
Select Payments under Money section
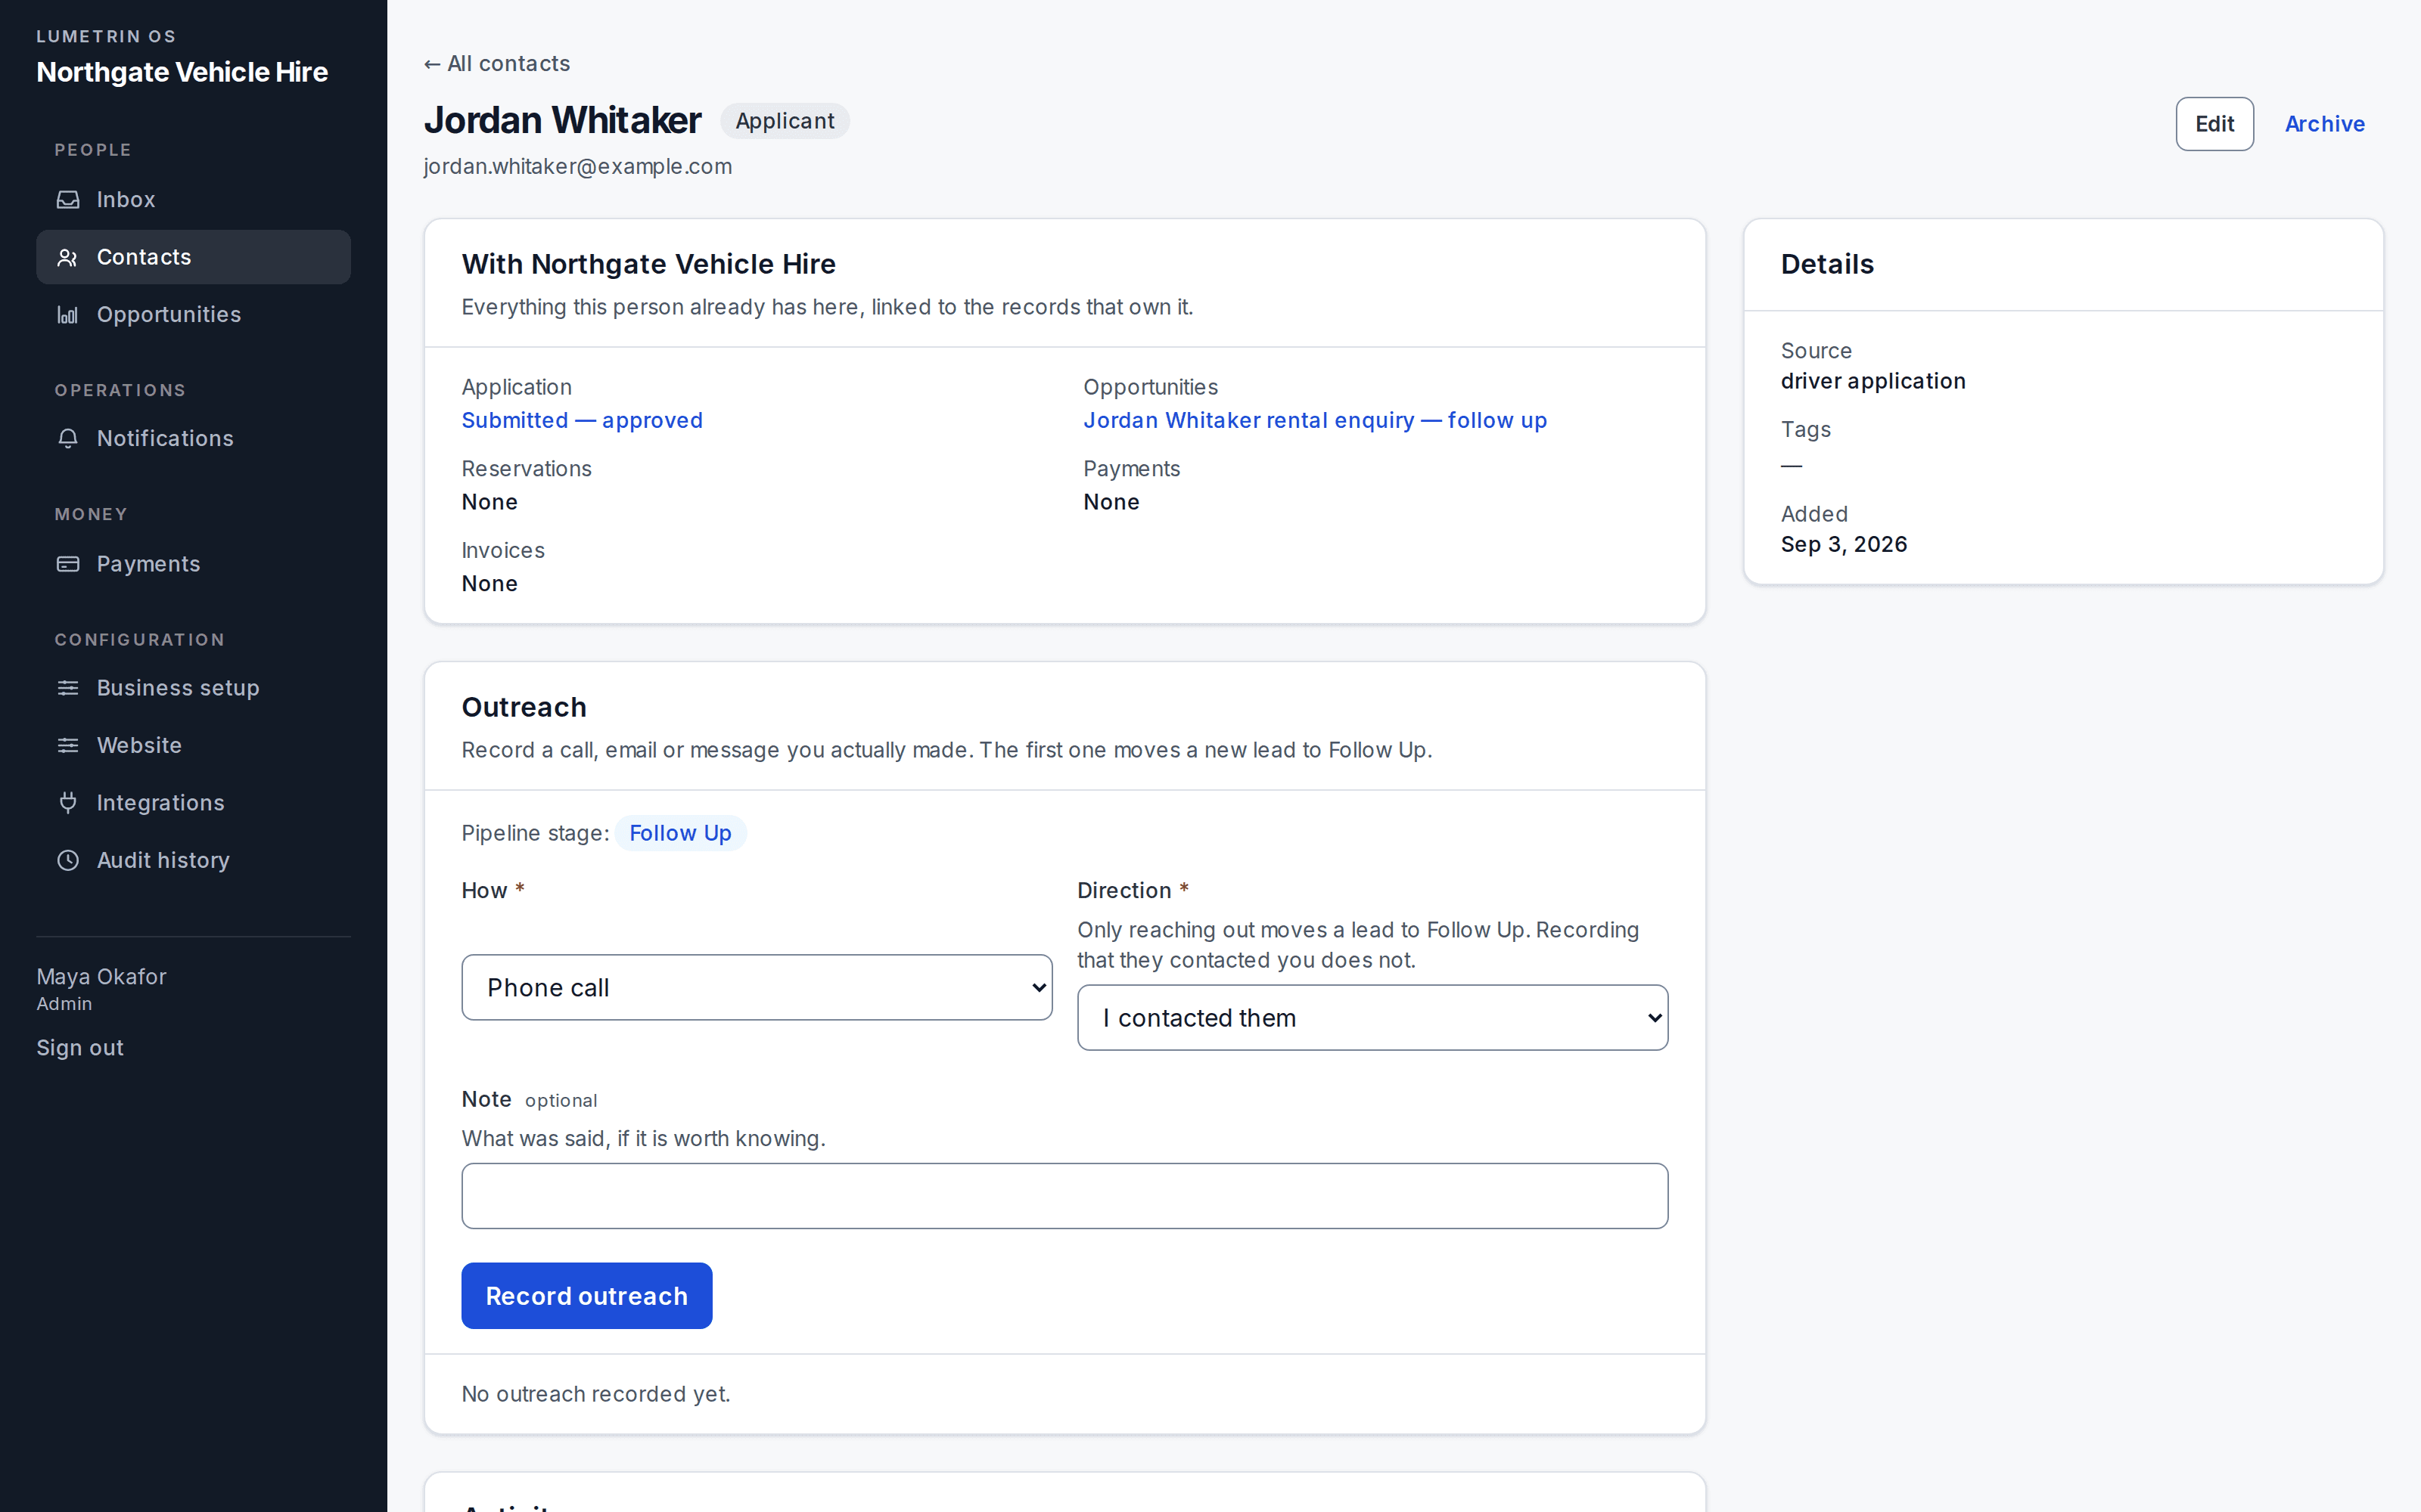[193, 564]
